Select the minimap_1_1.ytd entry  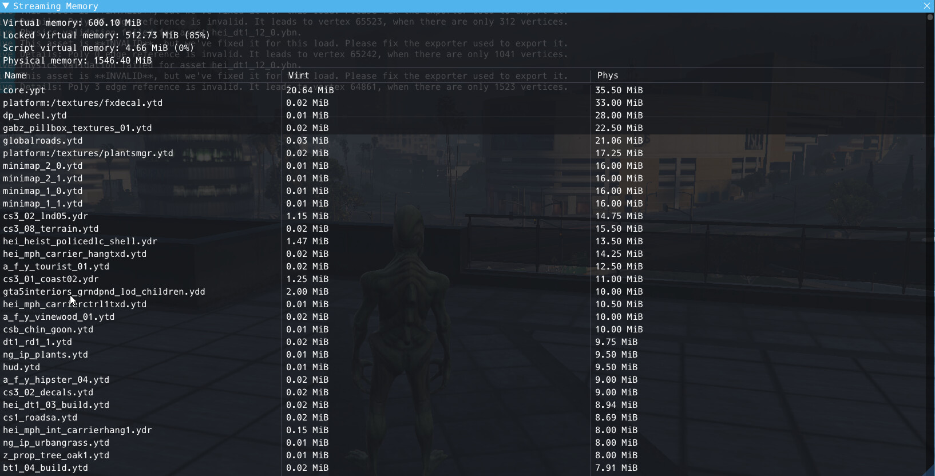coord(43,204)
